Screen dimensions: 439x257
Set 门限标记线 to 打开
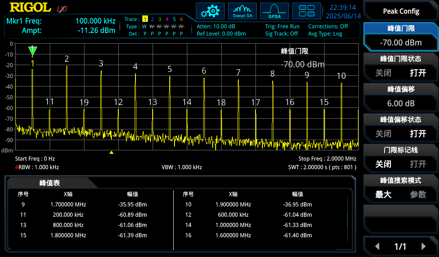click(418, 164)
